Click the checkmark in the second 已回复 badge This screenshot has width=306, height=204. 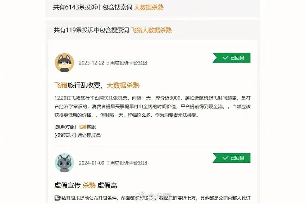coord(225,158)
